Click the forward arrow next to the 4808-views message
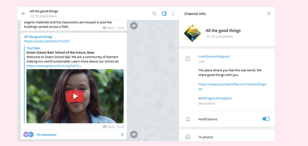This screenshot has height=146, width=308. (x=134, y=26)
